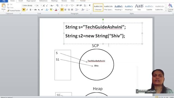Image resolution: width=174 pixels, height=98 pixels.
Task: Apply the red font color
Action: (56, 10)
